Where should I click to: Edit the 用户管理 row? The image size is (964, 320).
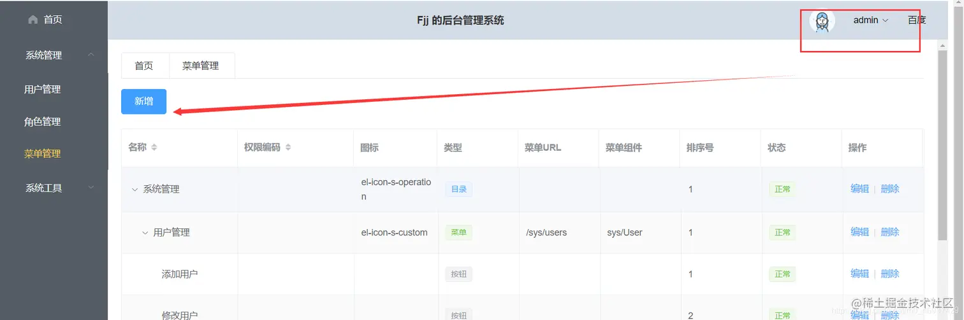pyautogui.click(x=859, y=232)
